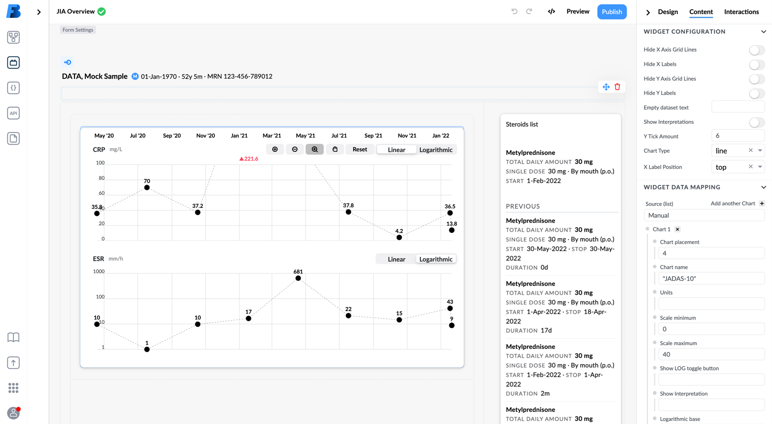Open the user profile avatar

(13, 413)
